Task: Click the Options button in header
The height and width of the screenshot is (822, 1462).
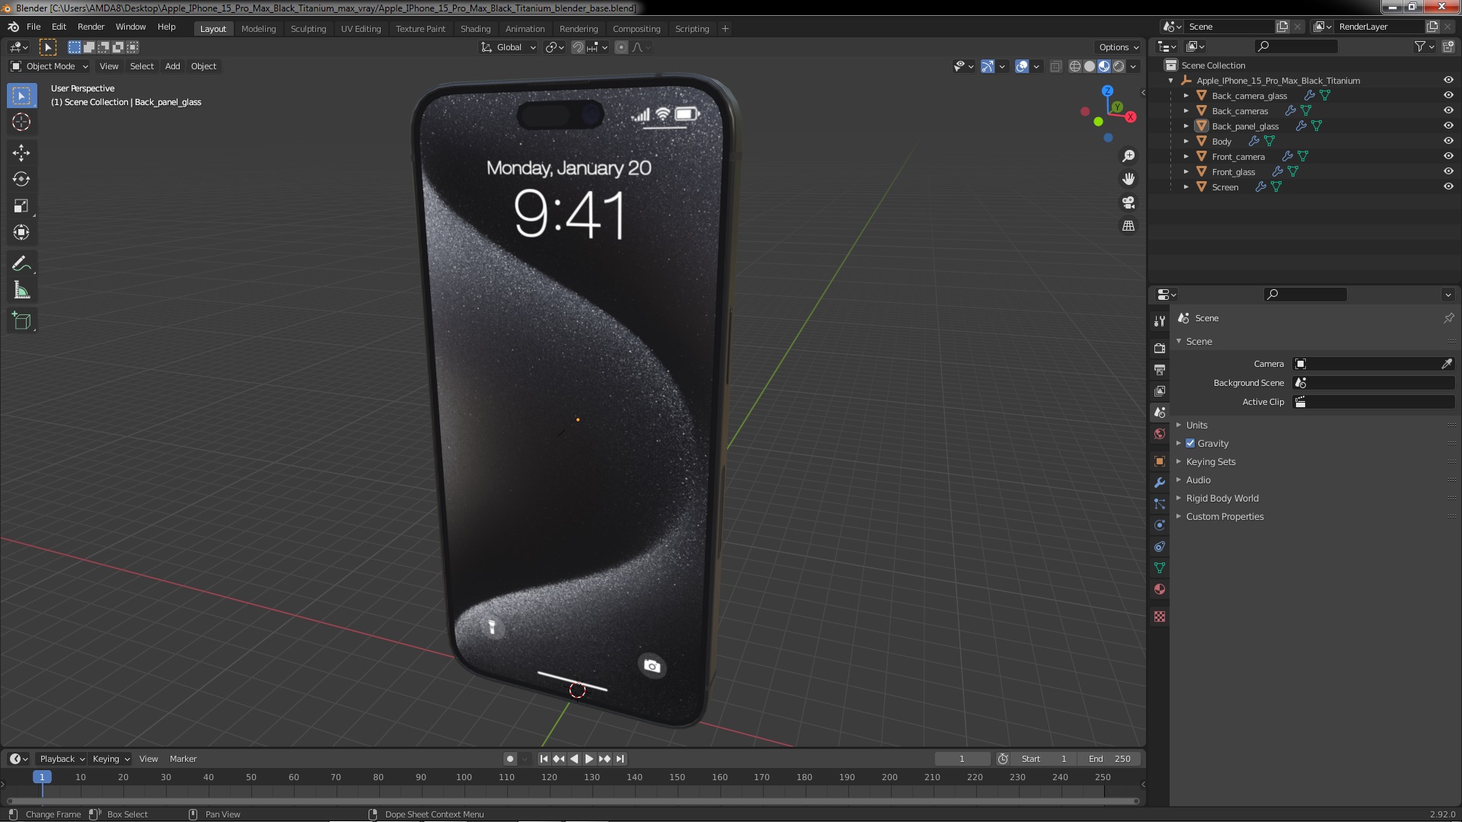Action: click(1117, 47)
